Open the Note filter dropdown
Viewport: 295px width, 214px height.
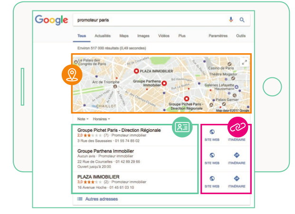pos(83,119)
